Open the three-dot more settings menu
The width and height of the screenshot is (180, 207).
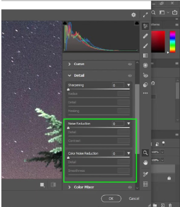pyautogui.click(x=145, y=93)
